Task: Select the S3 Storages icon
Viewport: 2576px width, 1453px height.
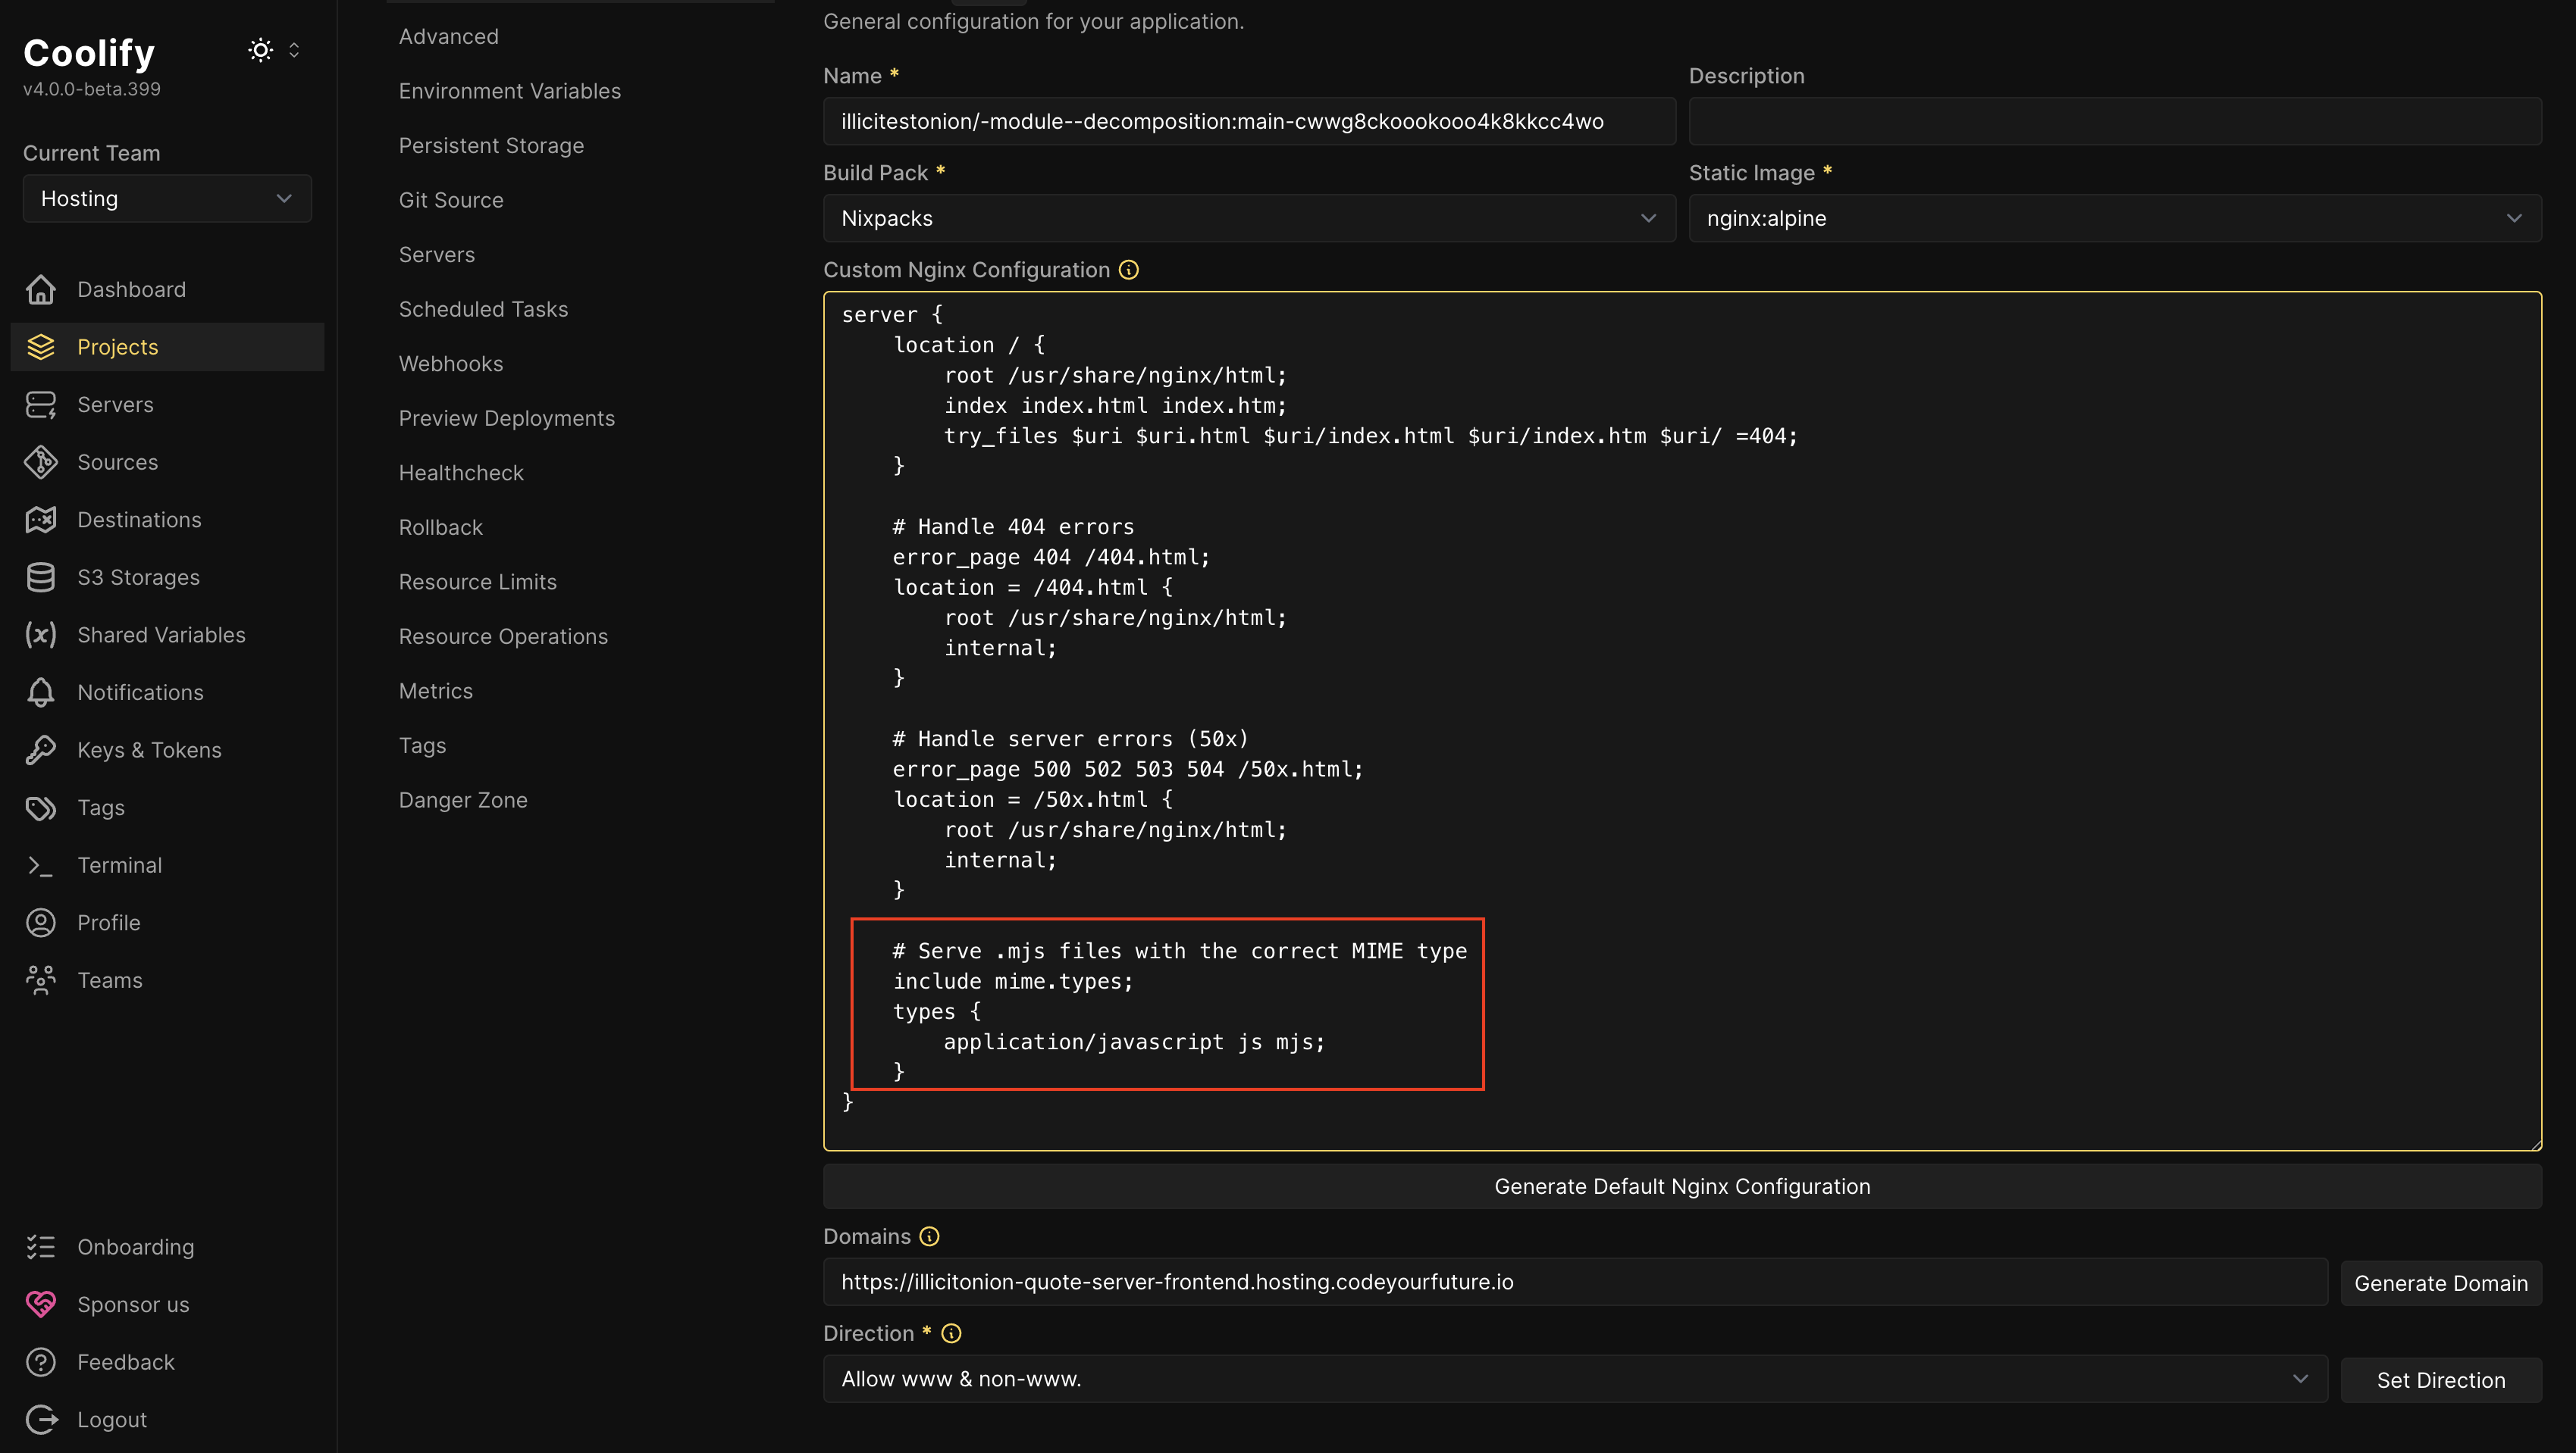Action: coord(41,577)
